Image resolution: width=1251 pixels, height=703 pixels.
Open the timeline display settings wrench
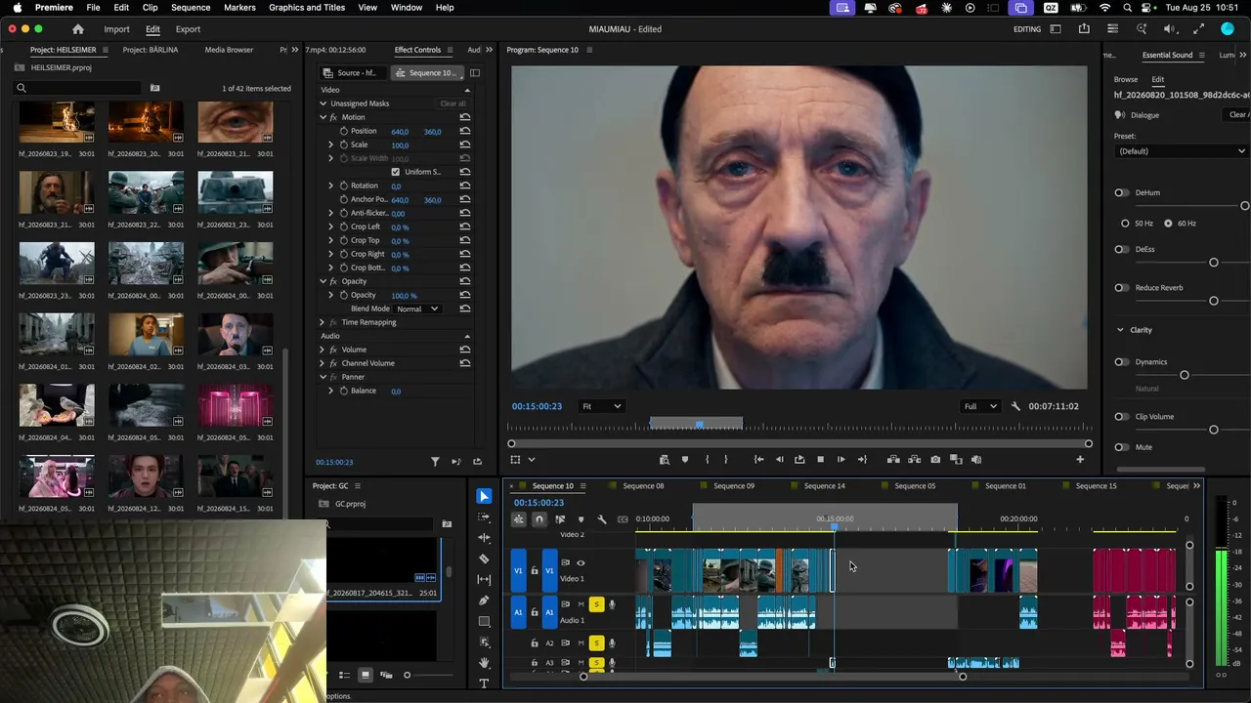pos(602,519)
